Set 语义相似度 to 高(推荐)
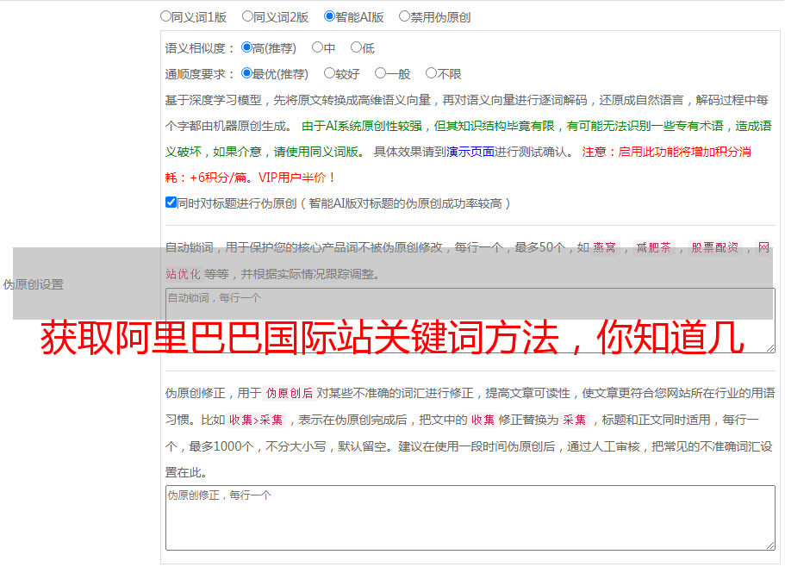The image size is (785, 567). (x=246, y=47)
